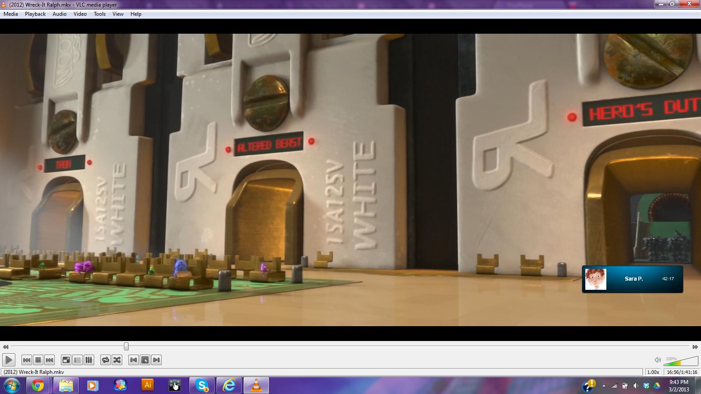701x394 pixels.
Task: Skip to next media in playlist
Action: pos(50,360)
